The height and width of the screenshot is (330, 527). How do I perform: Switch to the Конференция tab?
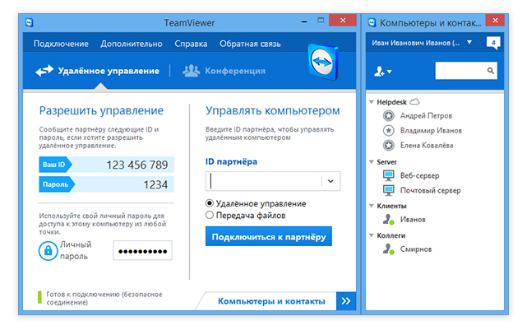224,71
